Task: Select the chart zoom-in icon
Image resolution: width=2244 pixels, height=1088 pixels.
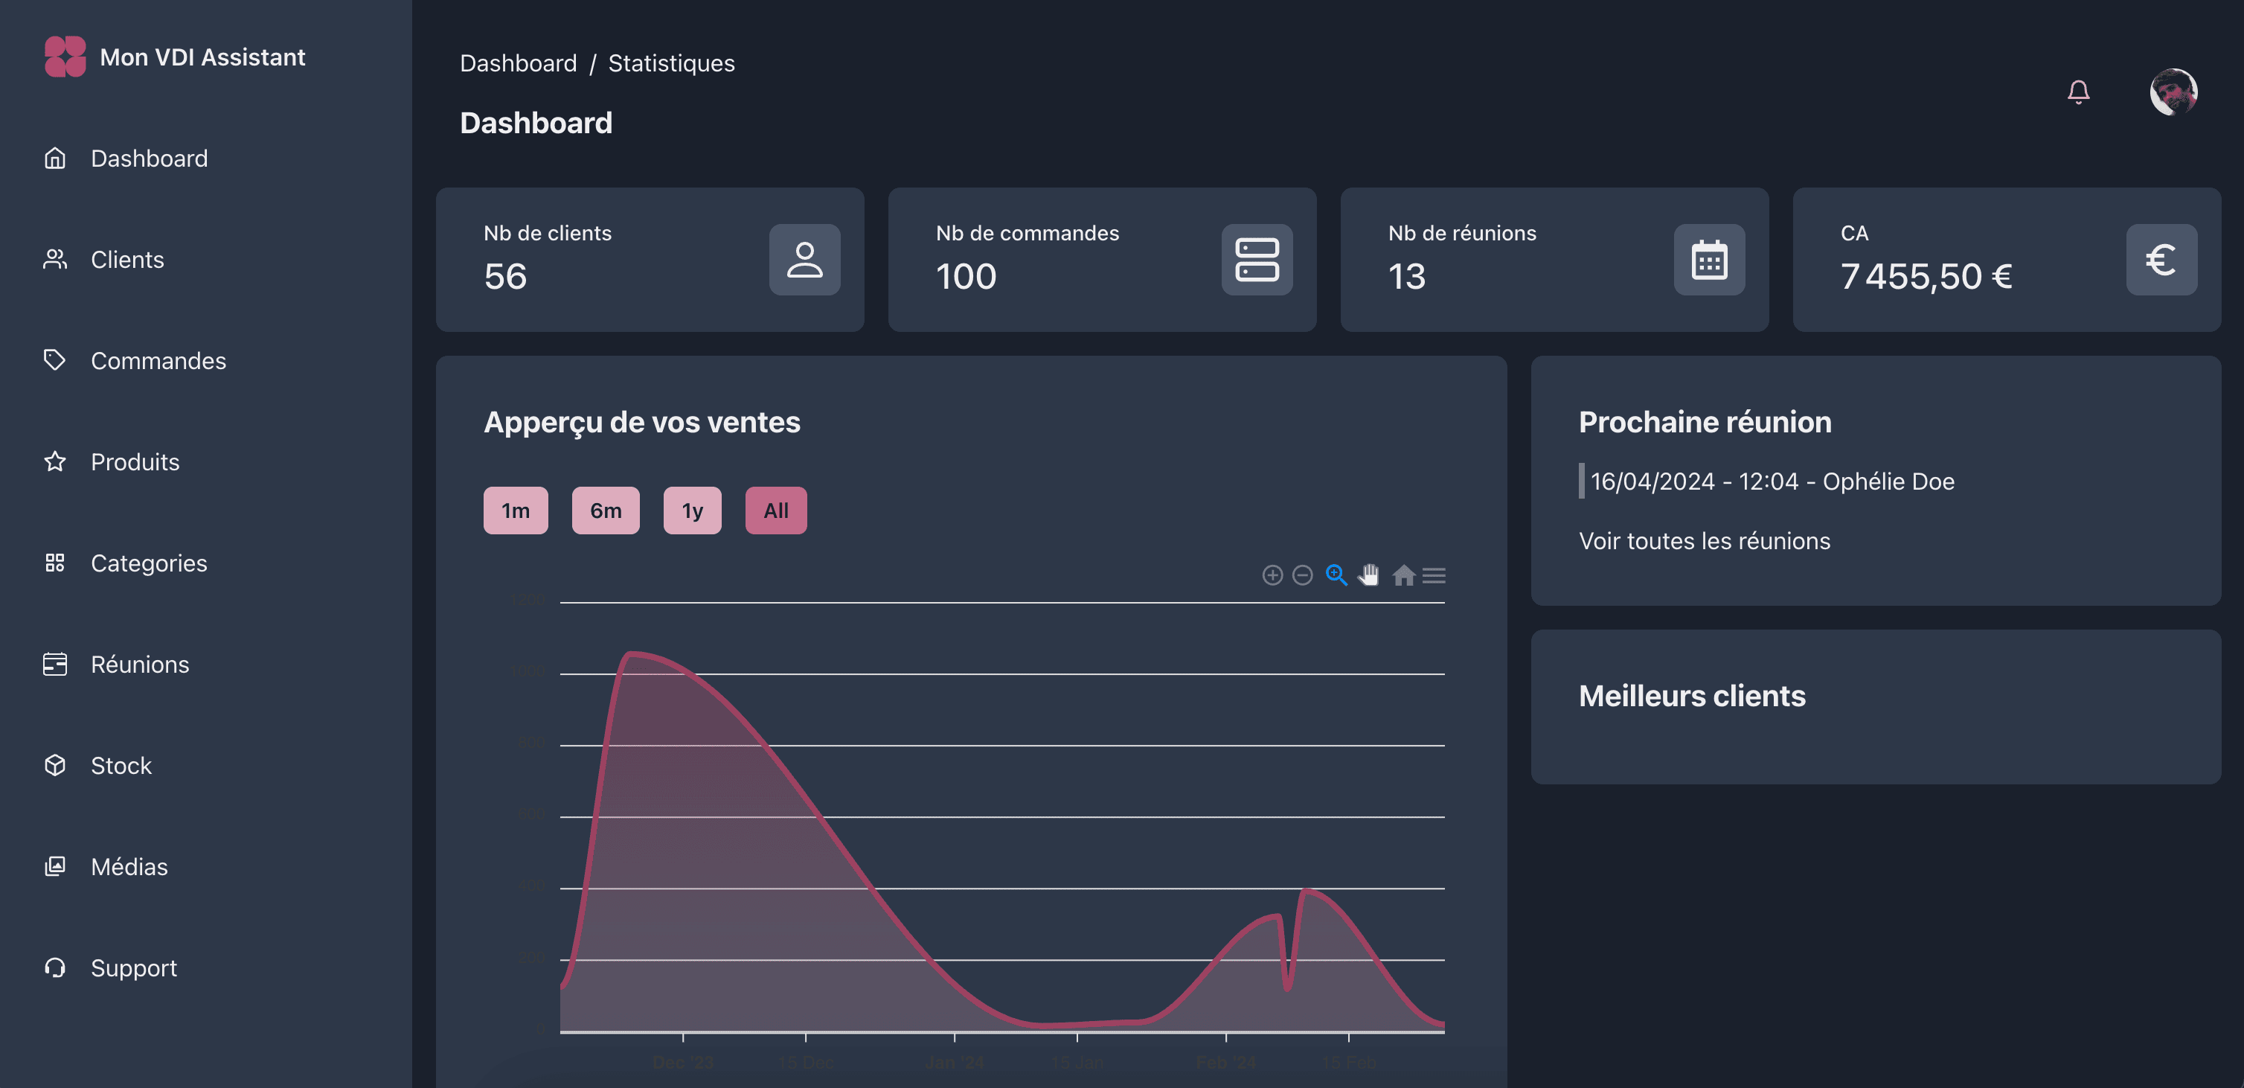Action: [x=1272, y=575]
